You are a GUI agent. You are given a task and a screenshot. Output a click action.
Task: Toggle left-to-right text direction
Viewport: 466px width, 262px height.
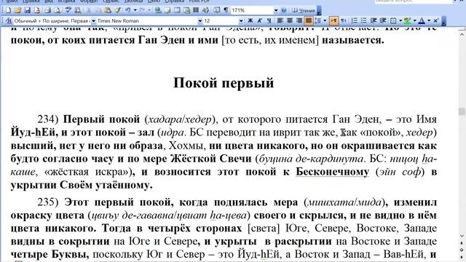(333, 21)
